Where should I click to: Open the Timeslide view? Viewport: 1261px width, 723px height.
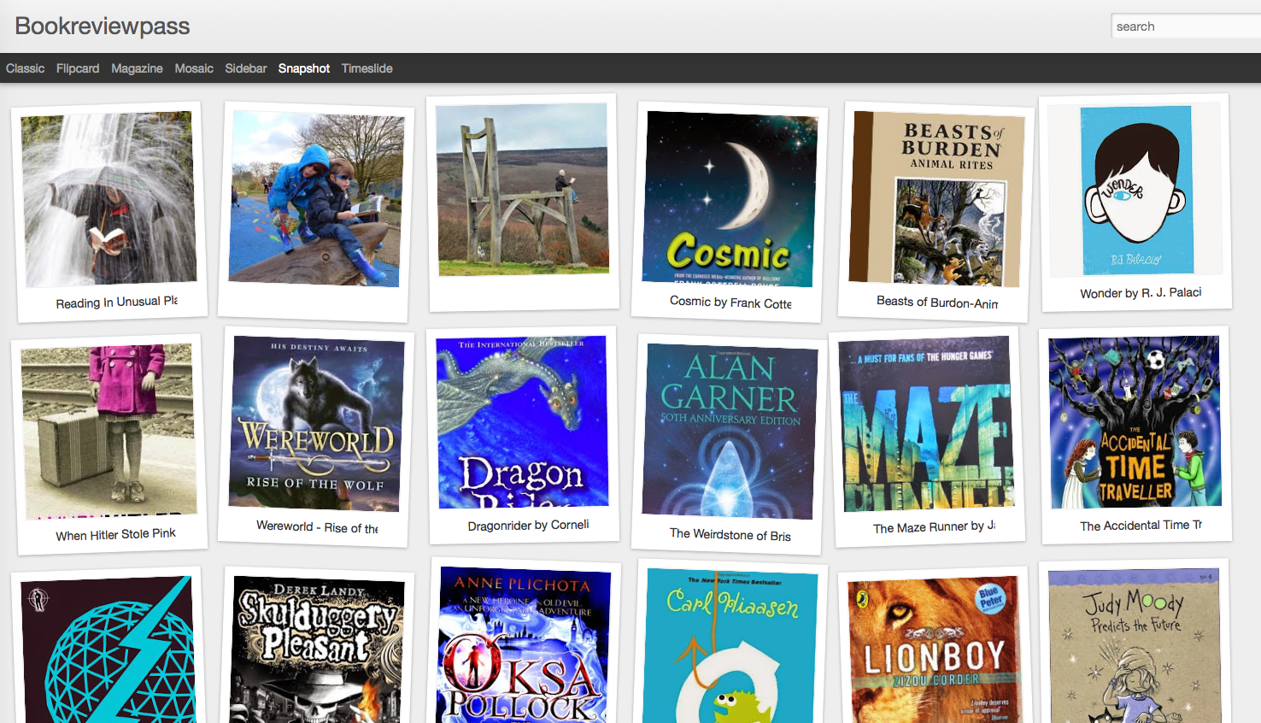(367, 68)
